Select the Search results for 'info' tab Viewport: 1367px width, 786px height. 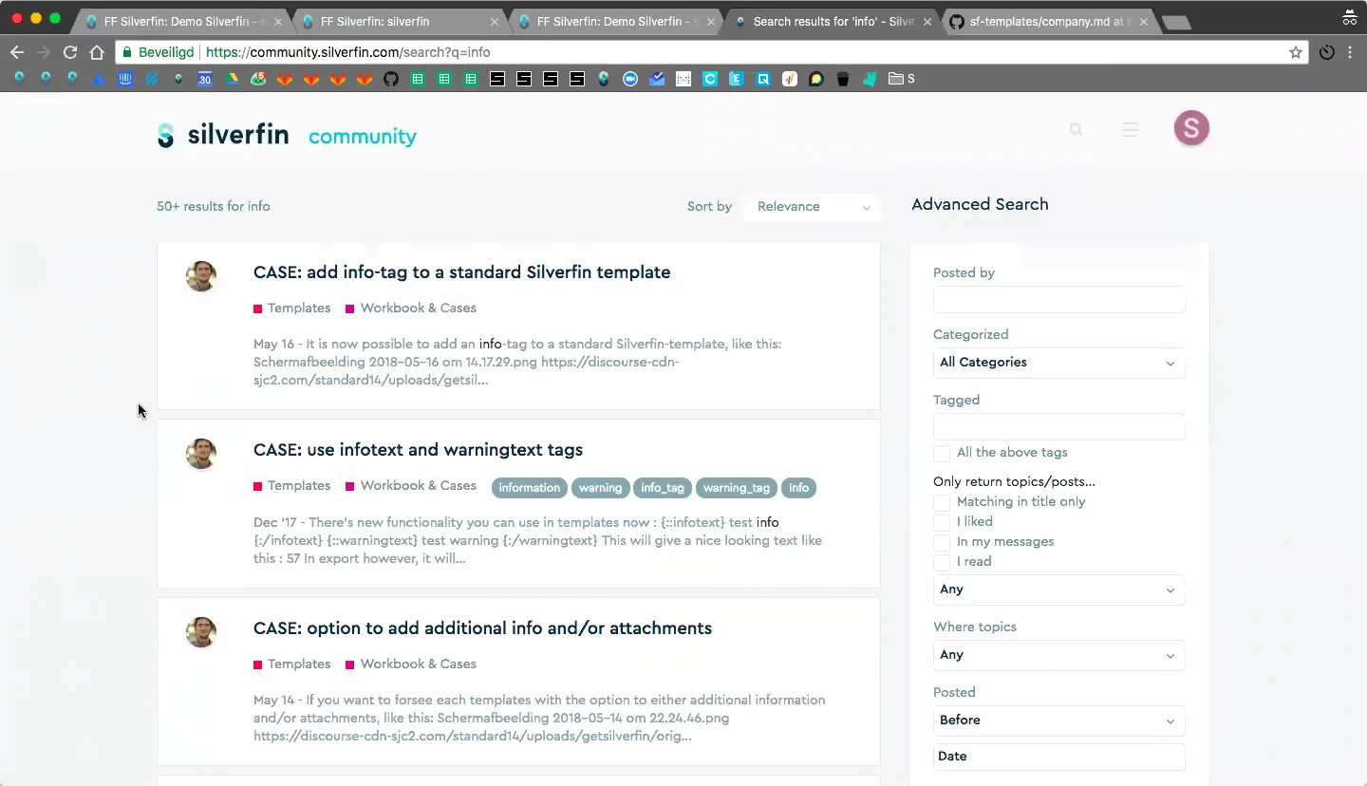[833, 21]
